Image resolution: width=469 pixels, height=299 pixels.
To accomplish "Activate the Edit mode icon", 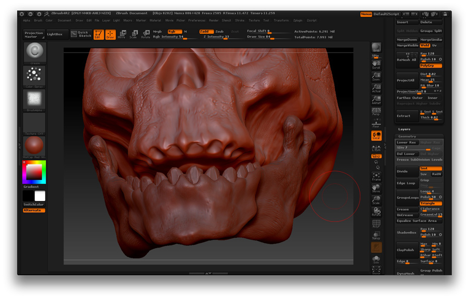I will (x=98, y=34).
